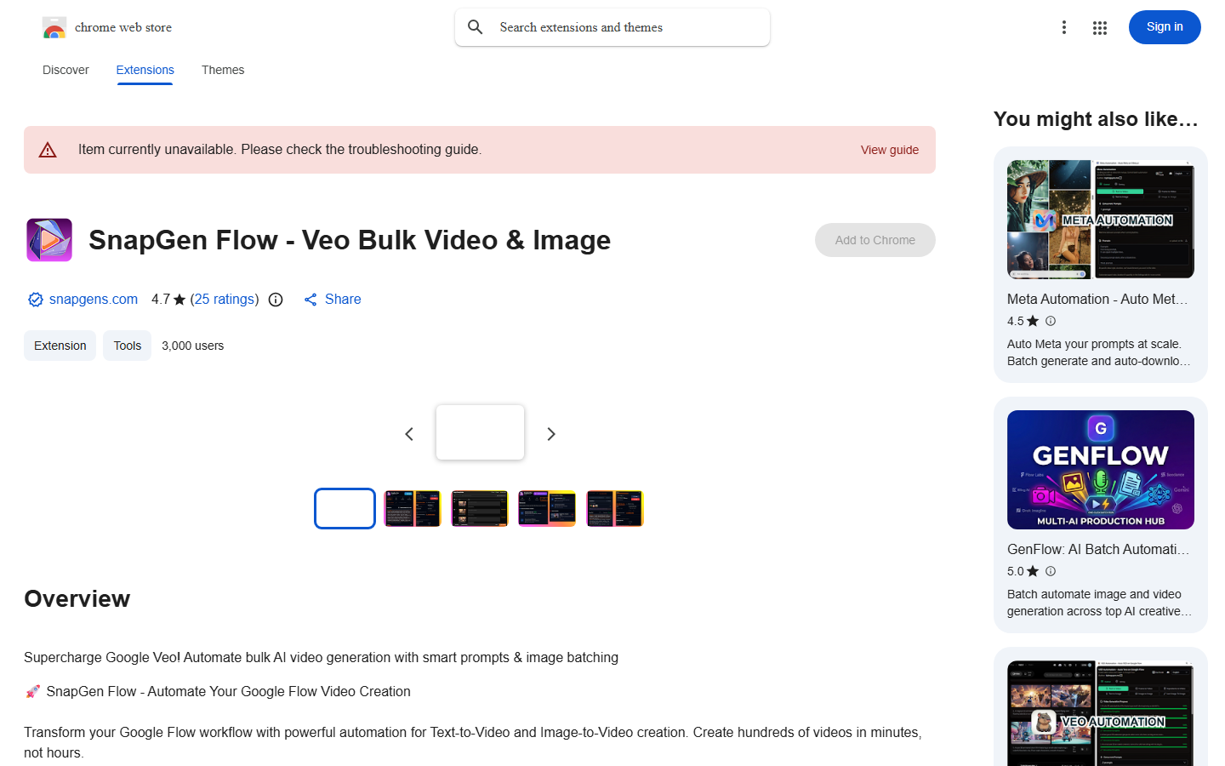
Task: Open the ratings info icon beside 25 ratings
Action: (x=276, y=300)
